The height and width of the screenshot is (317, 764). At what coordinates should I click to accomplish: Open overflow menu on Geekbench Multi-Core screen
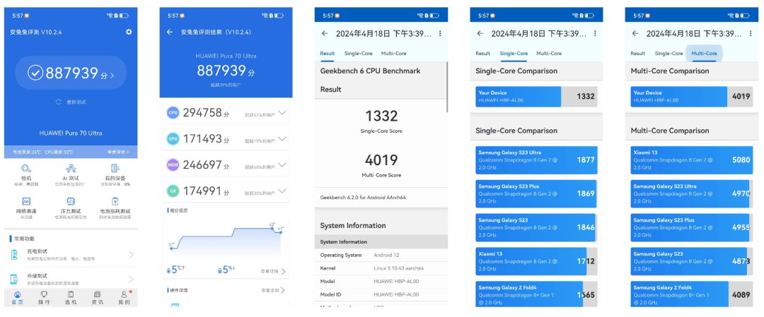pyautogui.click(x=751, y=34)
